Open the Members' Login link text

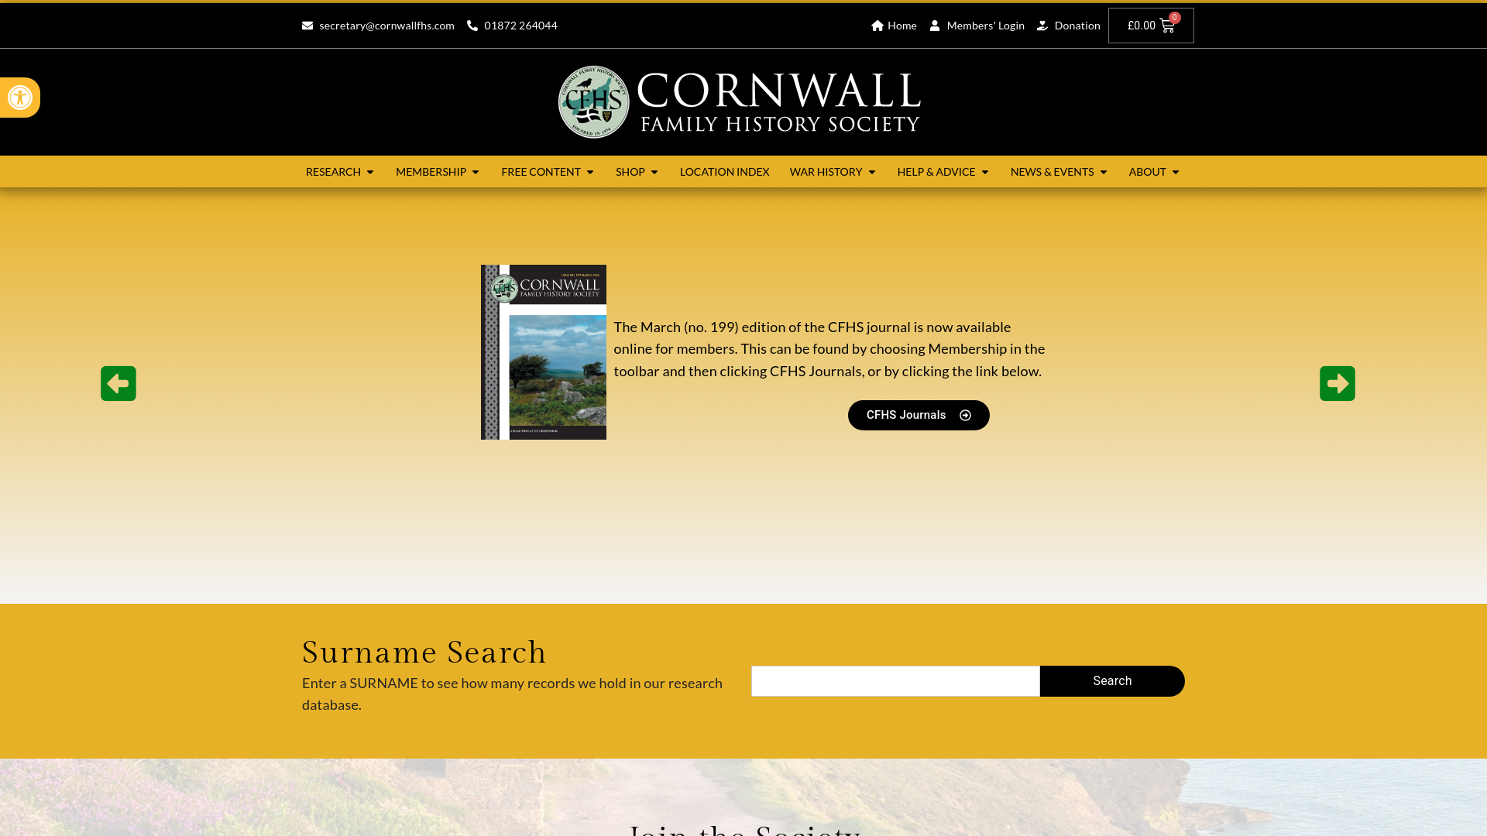(x=986, y=26)
